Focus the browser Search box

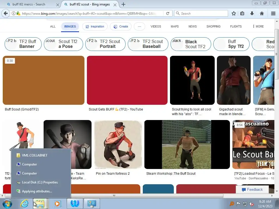coord(201,14)
